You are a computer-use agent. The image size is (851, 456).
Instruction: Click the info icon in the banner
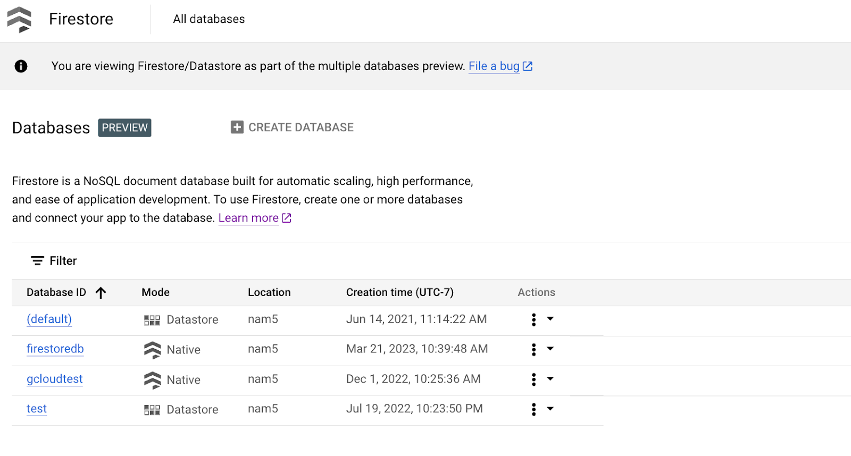coord(21,66)
